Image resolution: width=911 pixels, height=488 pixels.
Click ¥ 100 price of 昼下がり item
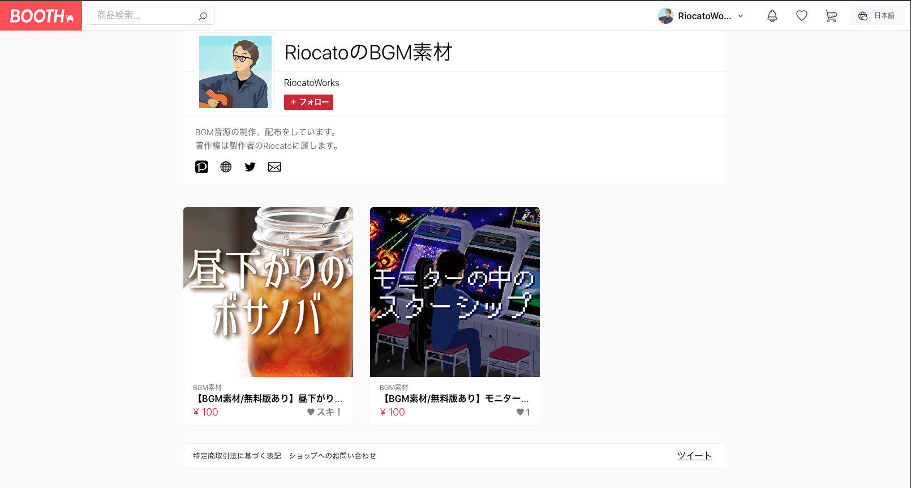click(x=205, y=412)
